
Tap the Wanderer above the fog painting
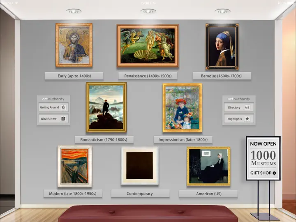point(106,107)
